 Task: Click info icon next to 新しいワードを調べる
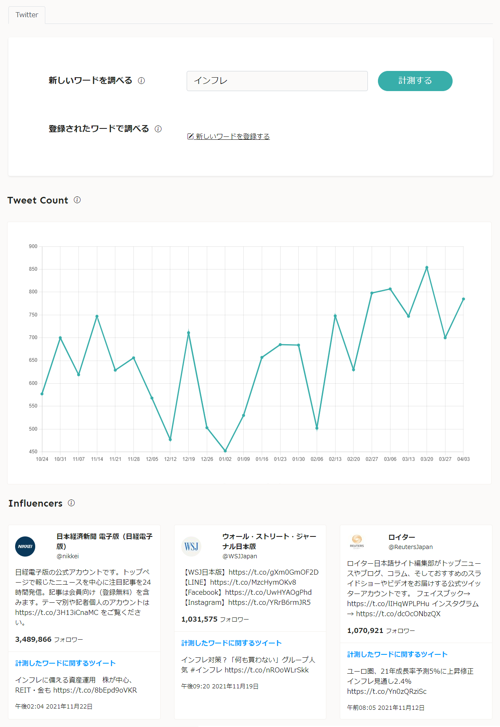[x=141, y=81]
